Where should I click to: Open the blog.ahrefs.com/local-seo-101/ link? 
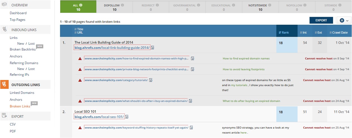[99, 117]
